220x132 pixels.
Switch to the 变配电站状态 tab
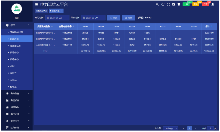click(x=41, y=11)
